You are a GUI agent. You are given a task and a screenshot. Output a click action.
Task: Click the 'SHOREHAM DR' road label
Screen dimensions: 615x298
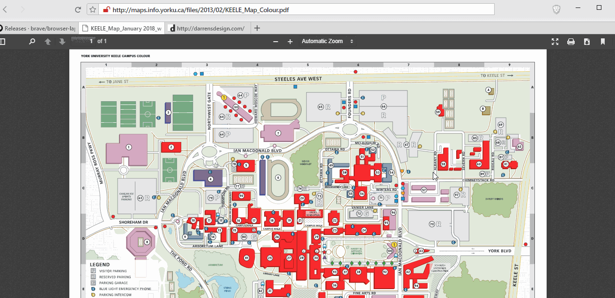[x=133, y=222]
